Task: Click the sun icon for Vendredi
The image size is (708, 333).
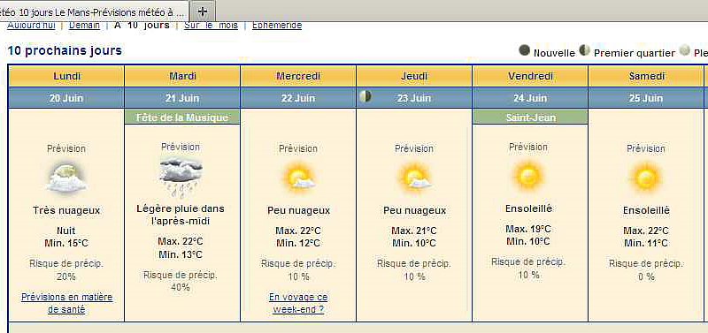Action: coord(528,175)
